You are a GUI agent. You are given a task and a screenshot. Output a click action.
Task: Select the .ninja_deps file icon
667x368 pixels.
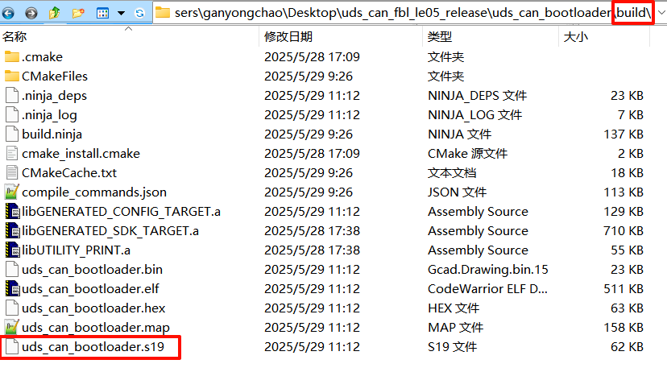tap(12, 95)
